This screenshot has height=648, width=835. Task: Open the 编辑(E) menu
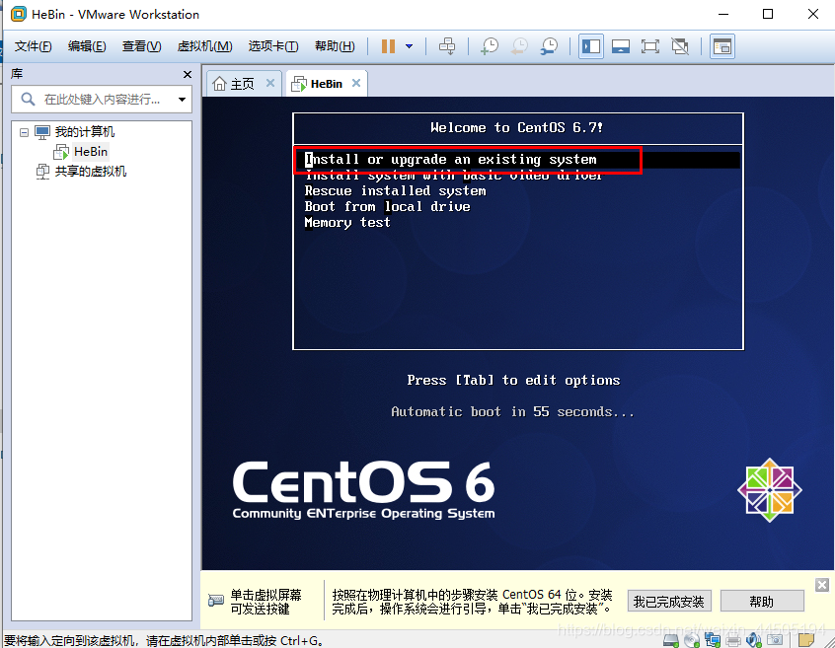(87, 46)
